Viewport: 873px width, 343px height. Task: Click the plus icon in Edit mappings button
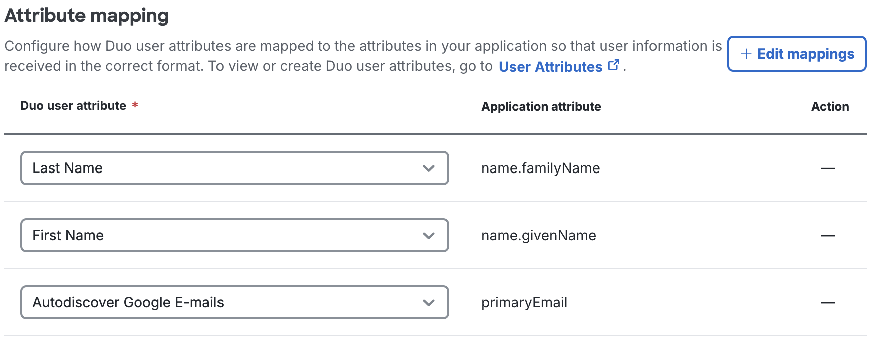click(x=746, y=54)
